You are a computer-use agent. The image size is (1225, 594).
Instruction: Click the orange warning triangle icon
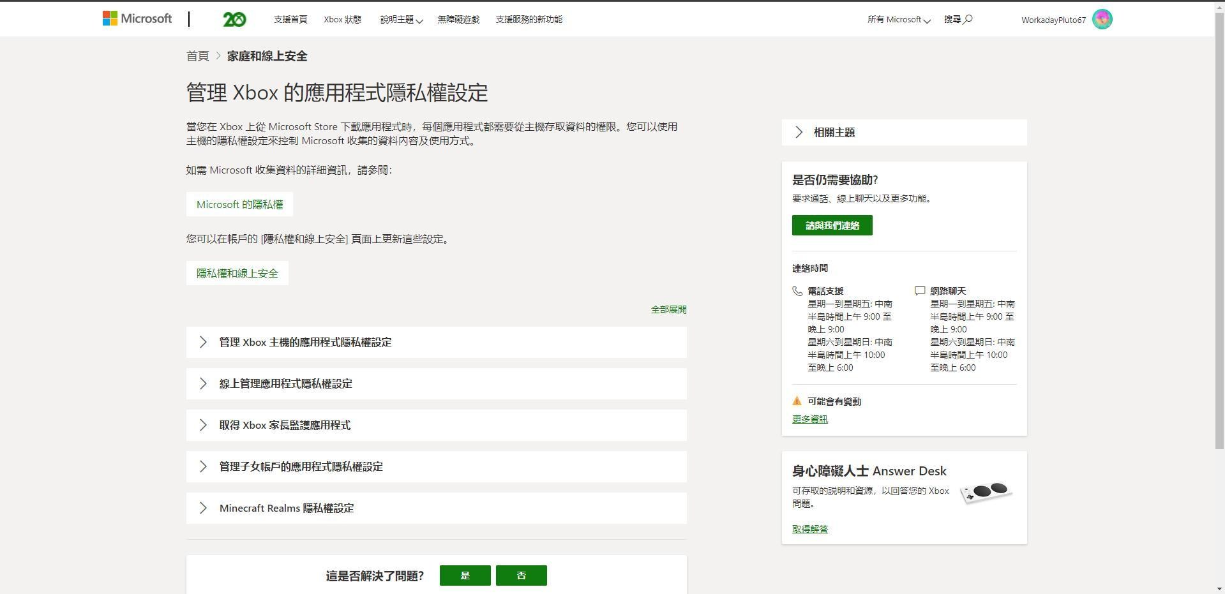[x=797, y=401]
